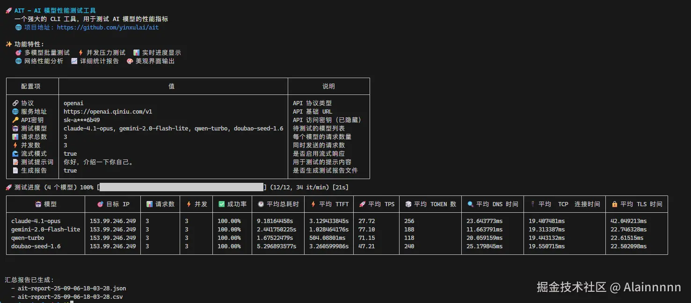This screenshot has width=691, height=303.
Task: Click the dice icon in the 平均 TOKEN 数 header
Action: coord(408,204)
